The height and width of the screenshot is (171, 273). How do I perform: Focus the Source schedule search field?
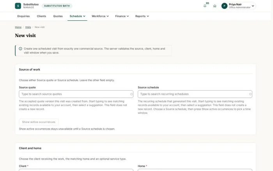click(x=195, y=94)
